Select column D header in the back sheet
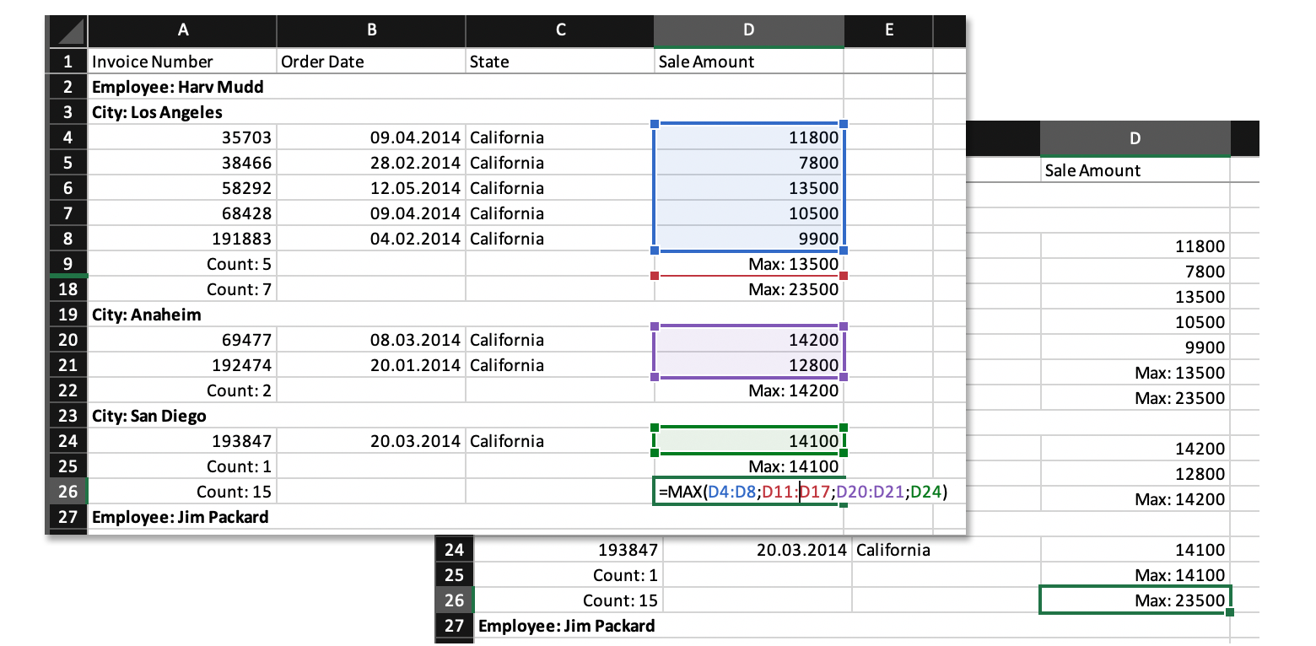This screenshot has width=1316, height=646. pyautogui.click(x=1135, y=138)
